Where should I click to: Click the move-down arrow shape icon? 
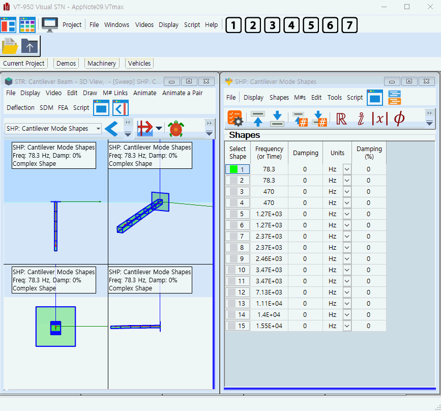click(x=277, y=119)
